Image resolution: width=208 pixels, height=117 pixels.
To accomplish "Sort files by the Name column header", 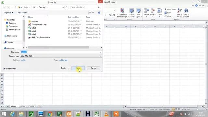I will 31,17.
